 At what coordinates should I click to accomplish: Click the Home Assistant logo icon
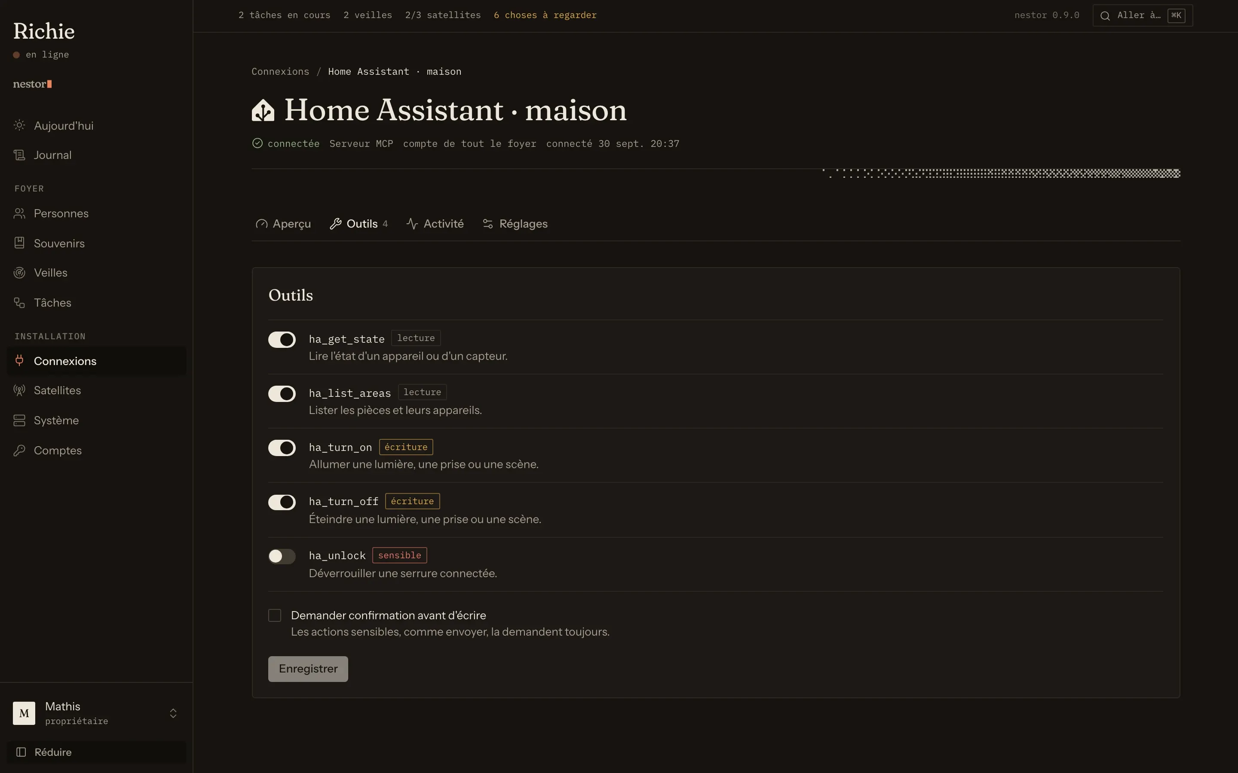click(263, 110)
